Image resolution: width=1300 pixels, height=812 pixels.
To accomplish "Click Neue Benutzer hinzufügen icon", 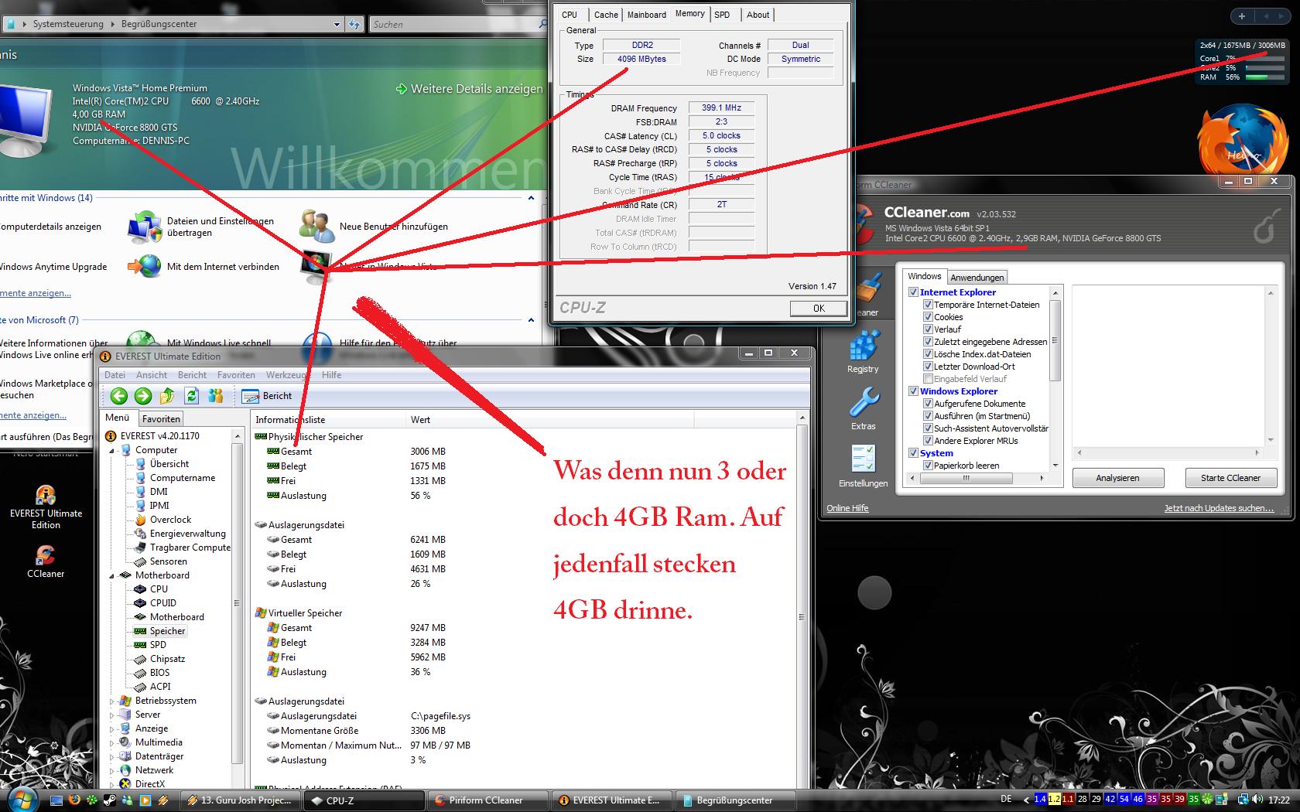I will (x=316, y=226).
